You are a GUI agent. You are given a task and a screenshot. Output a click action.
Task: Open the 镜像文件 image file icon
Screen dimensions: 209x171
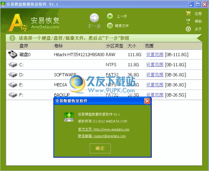[110, 26]
